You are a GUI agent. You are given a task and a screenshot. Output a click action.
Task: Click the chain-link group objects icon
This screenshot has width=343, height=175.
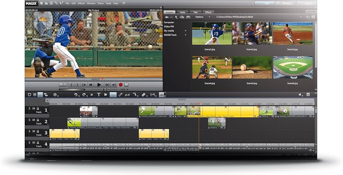point(120,95)
